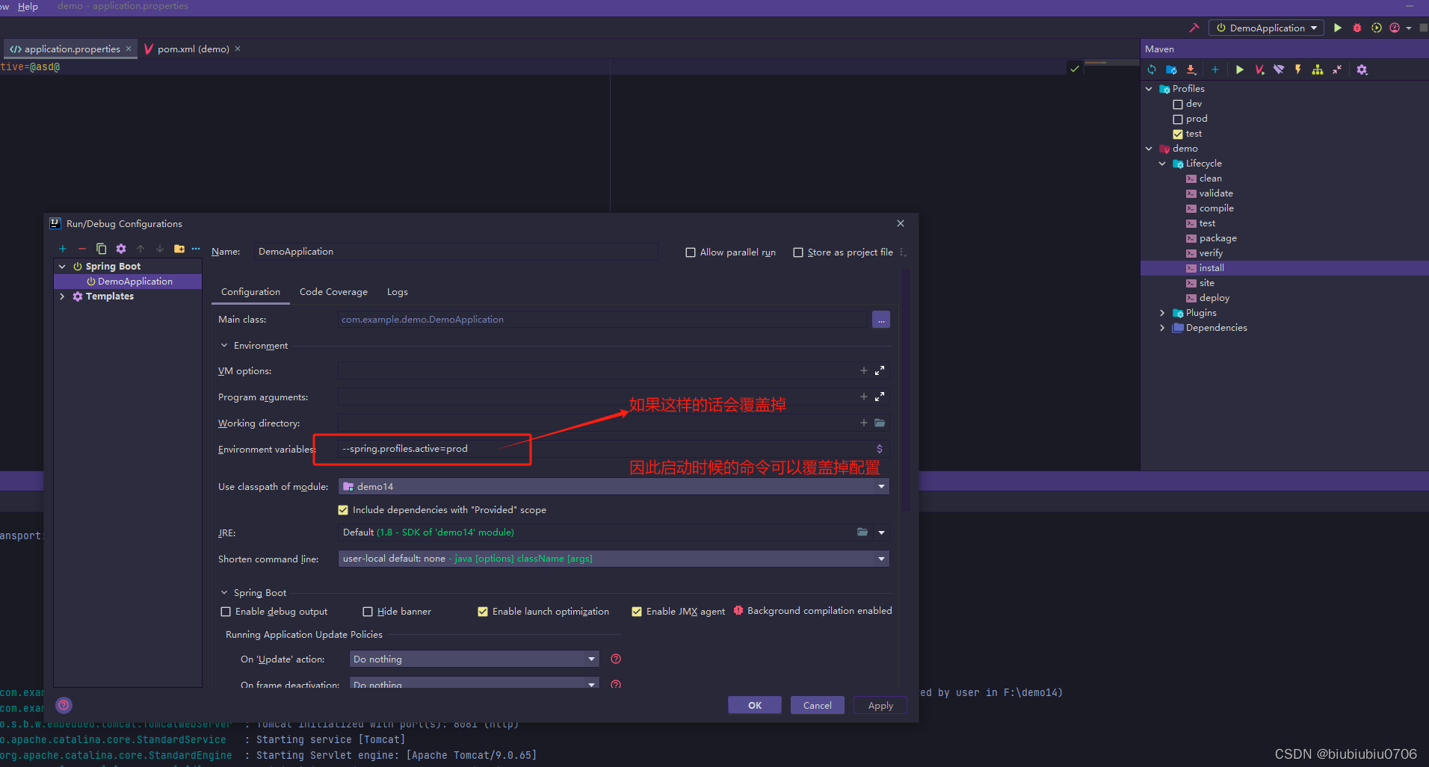1429x767 pixels.
Task: Collapse the Lifecycle node
Action: [x=1162, y=164]
